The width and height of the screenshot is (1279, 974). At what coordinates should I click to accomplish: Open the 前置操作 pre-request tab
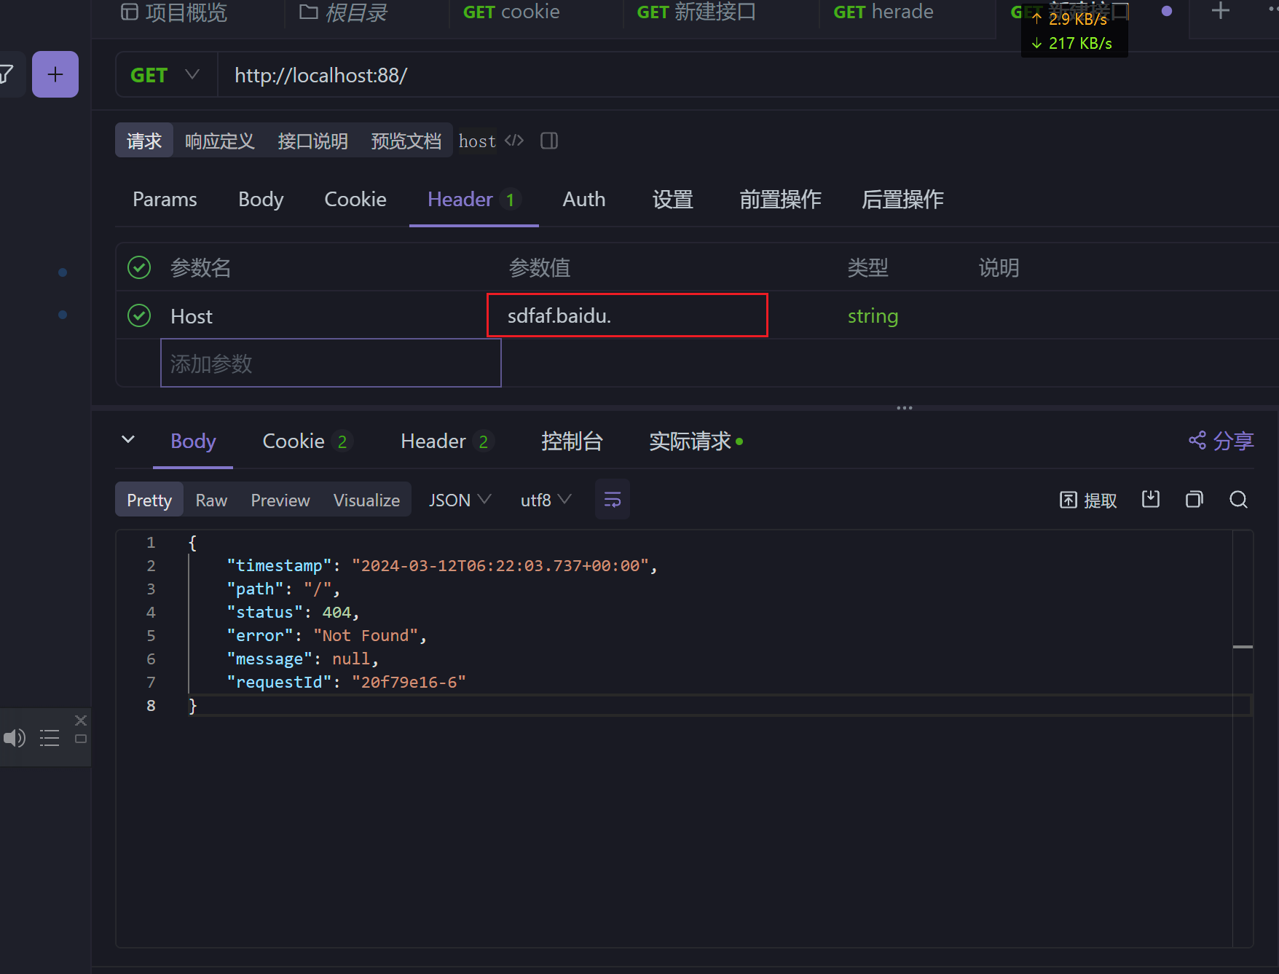pyautogui.click(x=781, y=199)
